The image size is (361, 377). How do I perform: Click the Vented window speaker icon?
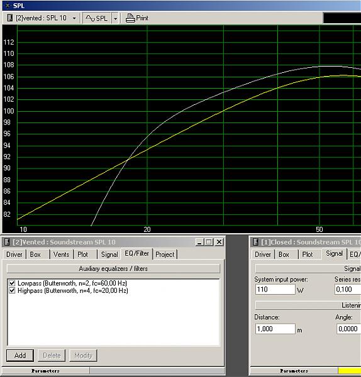[x=7, y=242]
